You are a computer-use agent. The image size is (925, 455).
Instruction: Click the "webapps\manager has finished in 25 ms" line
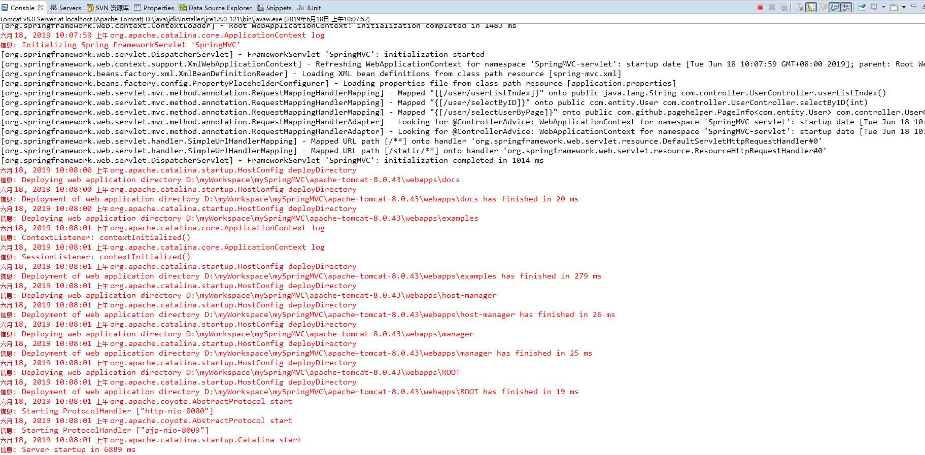click(296, 353)
